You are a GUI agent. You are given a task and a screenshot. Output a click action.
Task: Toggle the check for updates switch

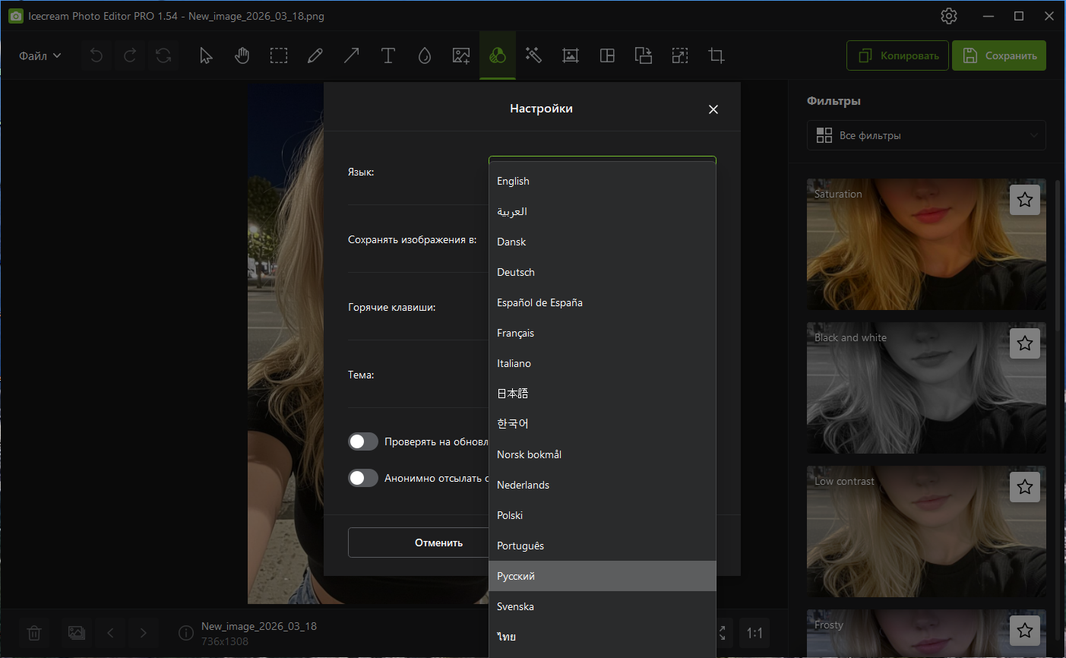[x=363, y=441]
